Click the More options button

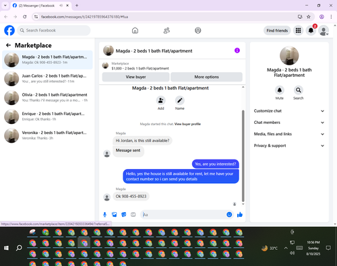point(206,77)
